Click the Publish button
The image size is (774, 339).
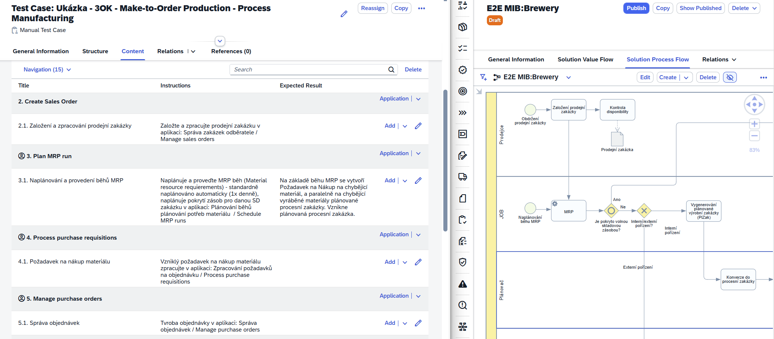[636, 8]
